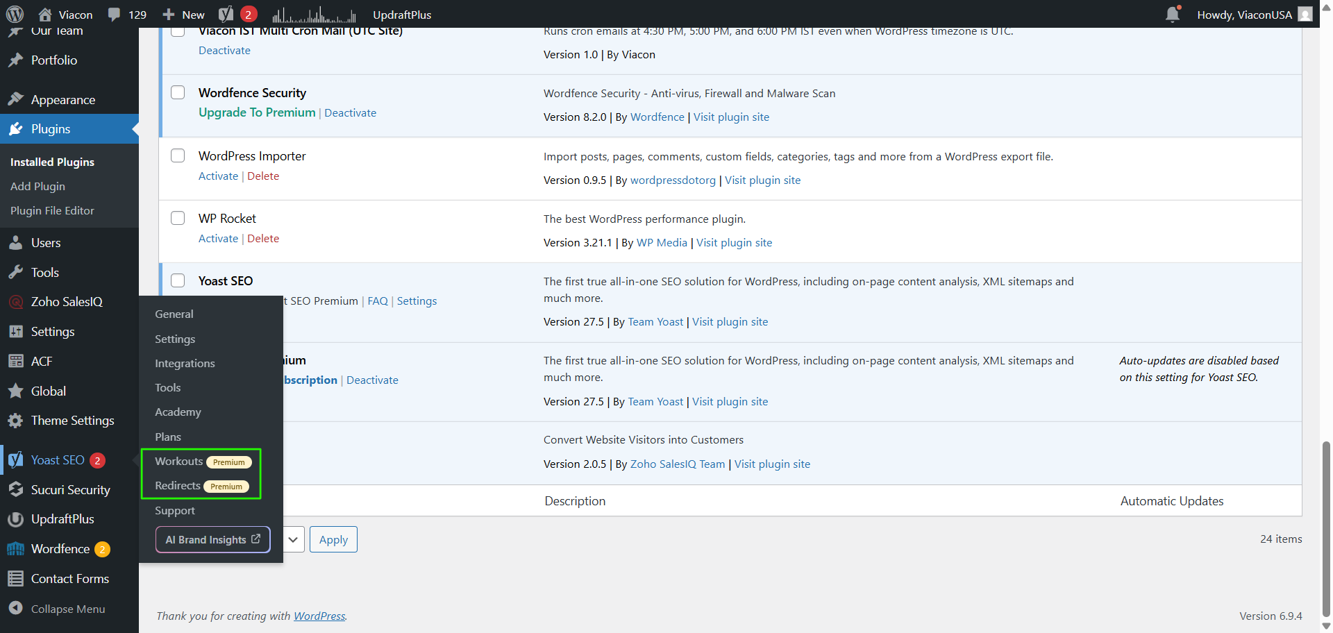Check the WordPress Importer plugin checkbox
The image size is (1333, 633).
click(x=178, y=155)
